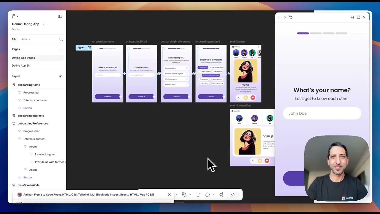Select the Text tool
The height and width of the screenshot is (214, 380).
click(x=198, y=195)
